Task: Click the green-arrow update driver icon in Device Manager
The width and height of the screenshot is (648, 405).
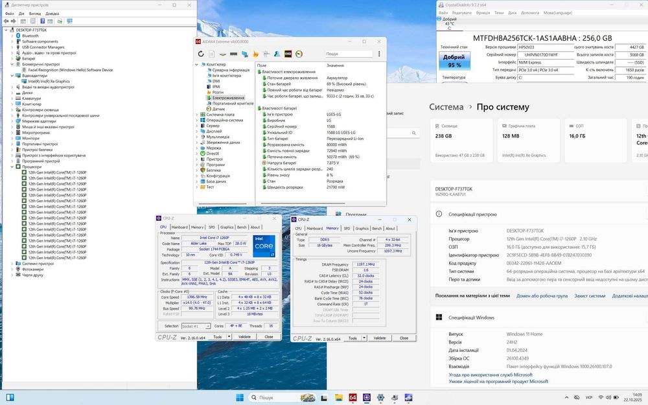Action: point(60,21)
